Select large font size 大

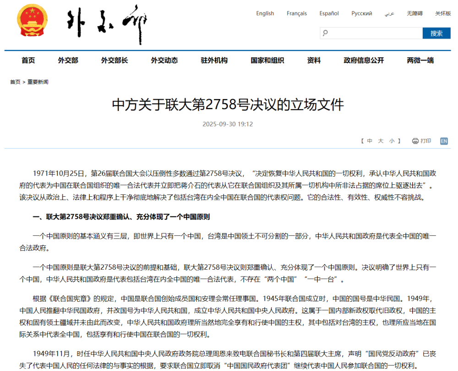click(x=381, y=141)
